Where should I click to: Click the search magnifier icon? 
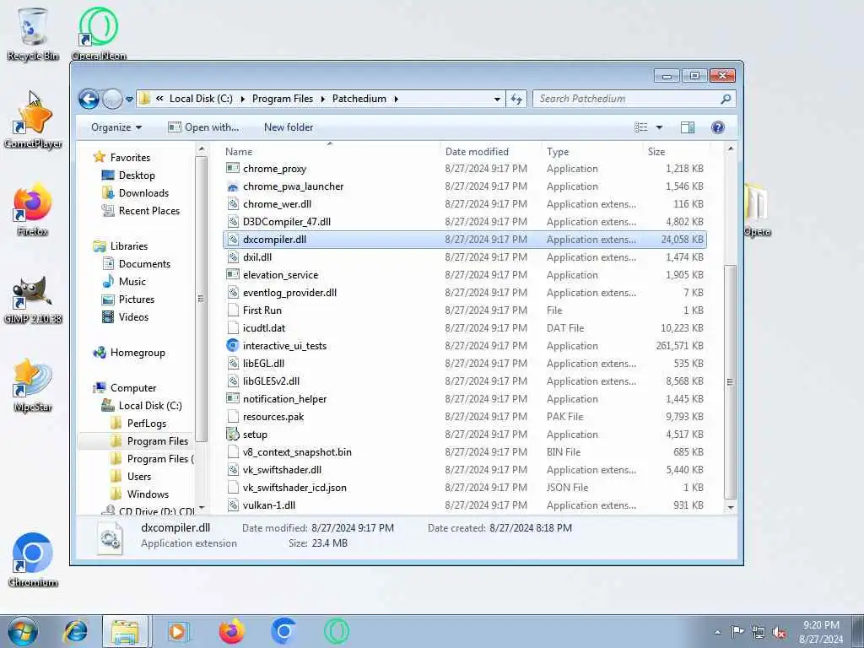726,100
